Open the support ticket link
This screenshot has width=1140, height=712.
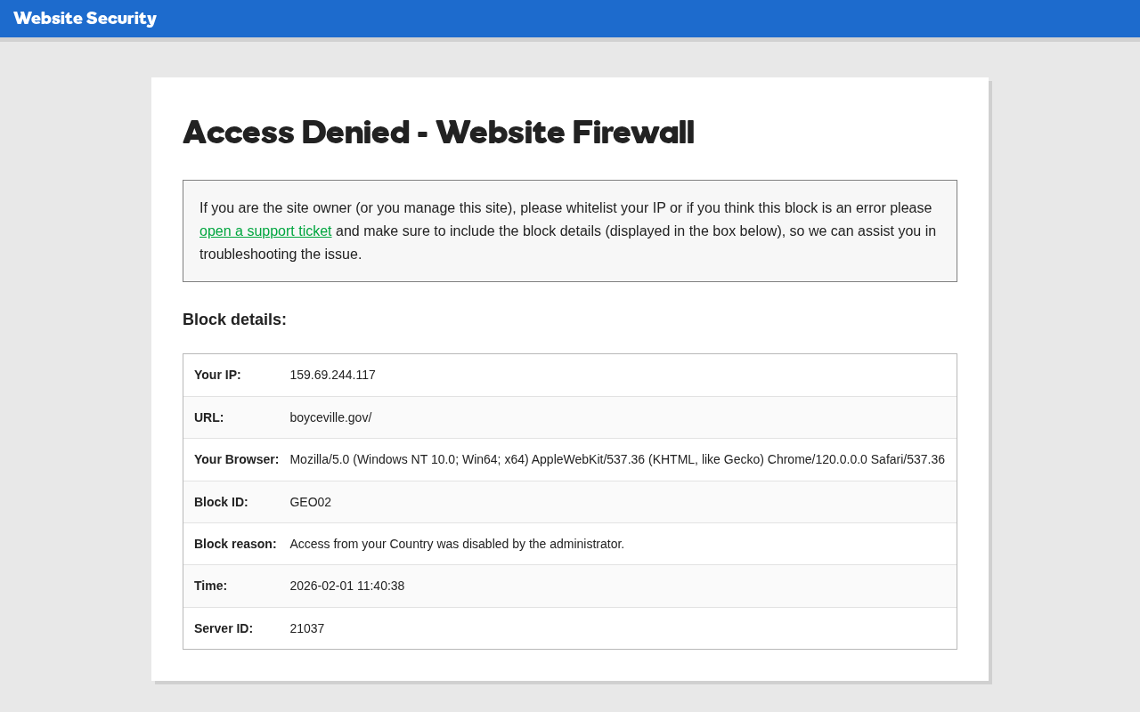[265, 231]
